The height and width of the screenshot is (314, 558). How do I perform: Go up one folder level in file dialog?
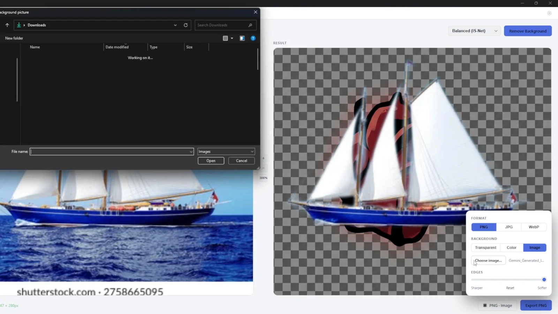coord(7,25)
